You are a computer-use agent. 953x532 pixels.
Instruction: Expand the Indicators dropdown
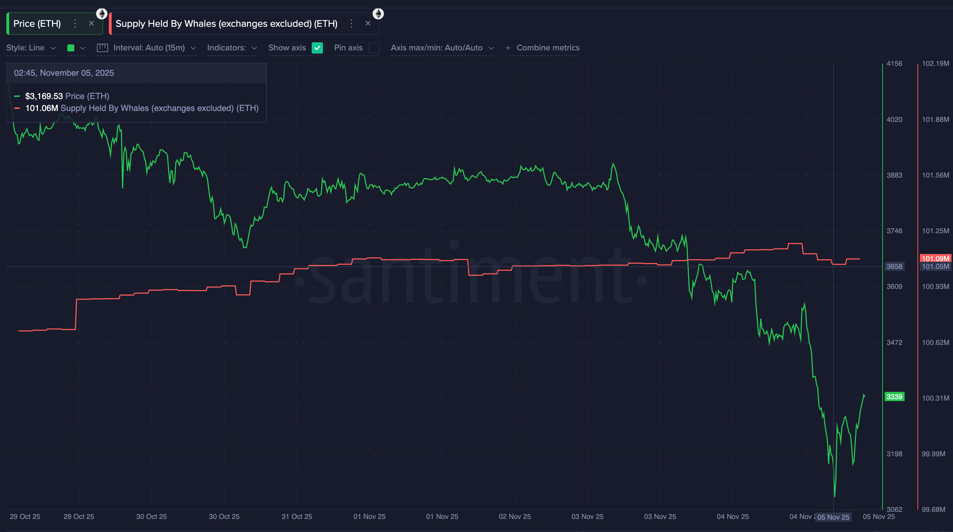coord(232,48)
